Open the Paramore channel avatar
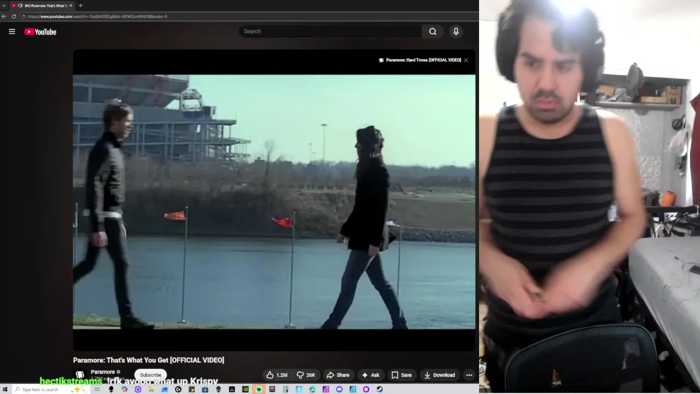 80,375
